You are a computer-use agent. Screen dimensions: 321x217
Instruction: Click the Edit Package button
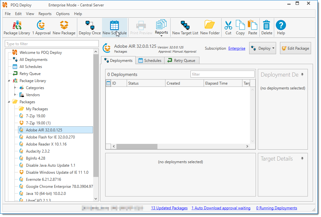coord(295,48)
